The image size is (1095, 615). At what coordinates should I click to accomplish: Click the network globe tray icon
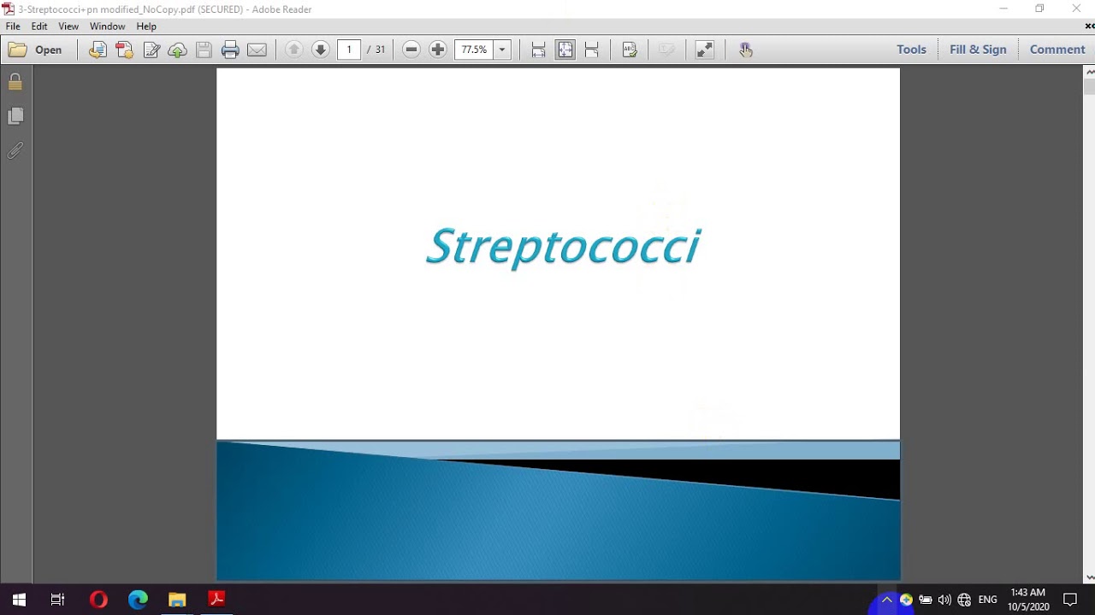coord(964,600)
